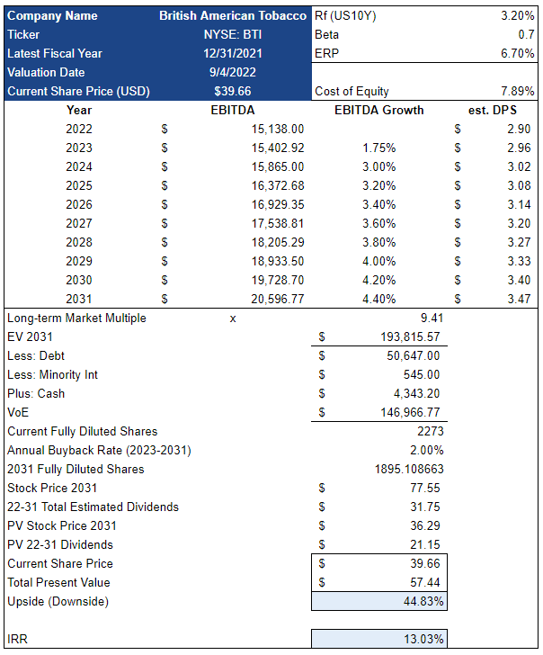
Task: Select the VoE value 146,966.77
Action: pos(410,413)
